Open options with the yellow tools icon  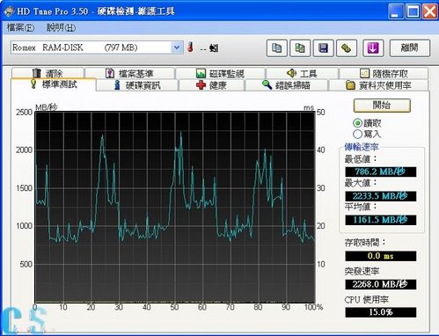tap(347, 47)
